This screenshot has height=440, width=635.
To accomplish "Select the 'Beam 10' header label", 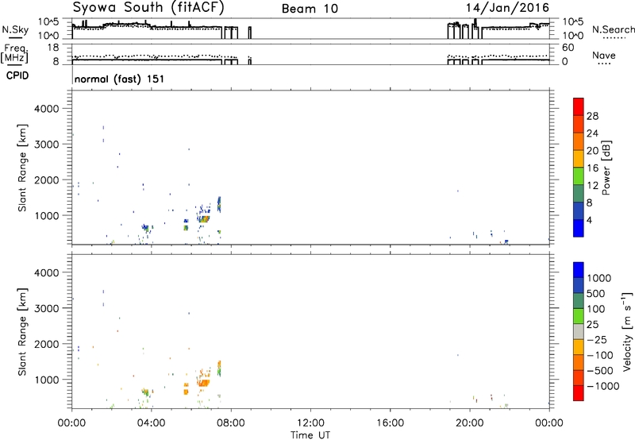I will 310,9.
